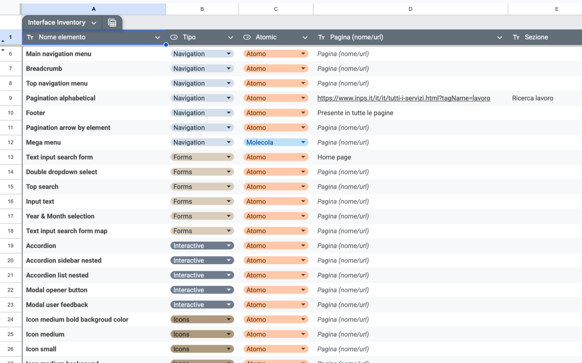The height and width of the screenshot is (363, 582).
Task: Open Atomic column header dropdown
Action: (x=305, y=38)
